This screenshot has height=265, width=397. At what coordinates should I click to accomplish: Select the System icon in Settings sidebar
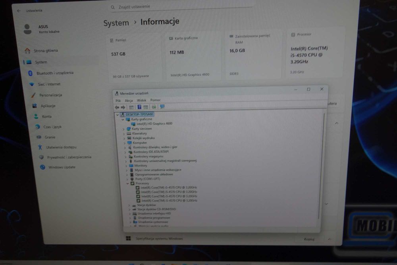(x=29, y=62)
